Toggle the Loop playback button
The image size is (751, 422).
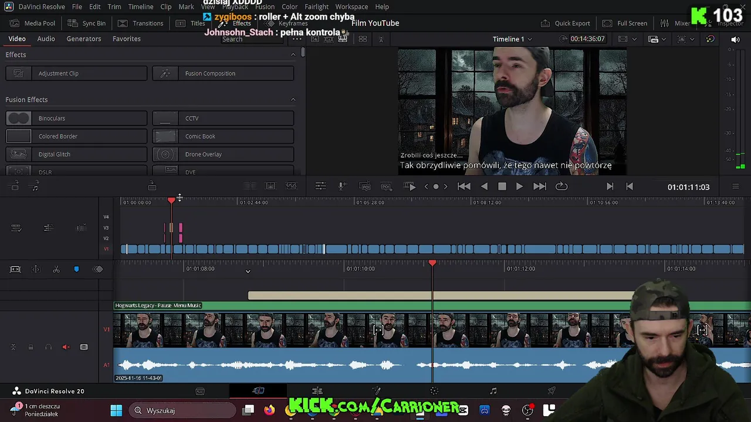pyautogui.click(x=561, y=186)
